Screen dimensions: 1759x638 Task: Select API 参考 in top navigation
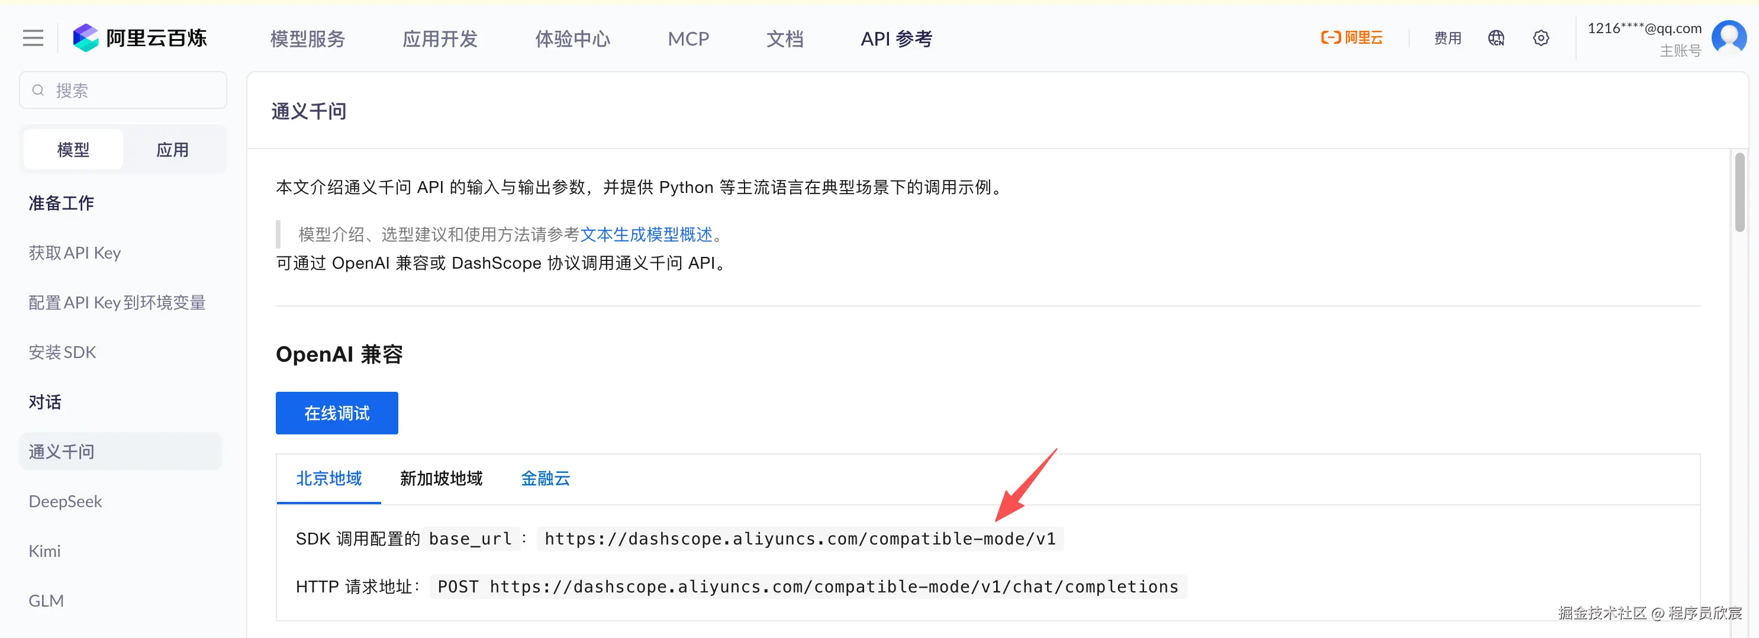tap(896, 39)
